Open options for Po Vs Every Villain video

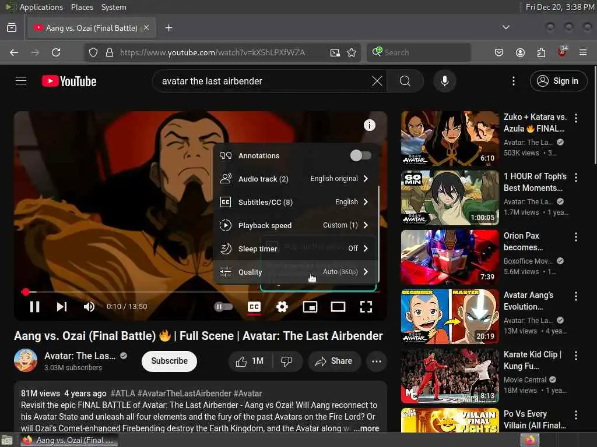(x=575, y=414)
